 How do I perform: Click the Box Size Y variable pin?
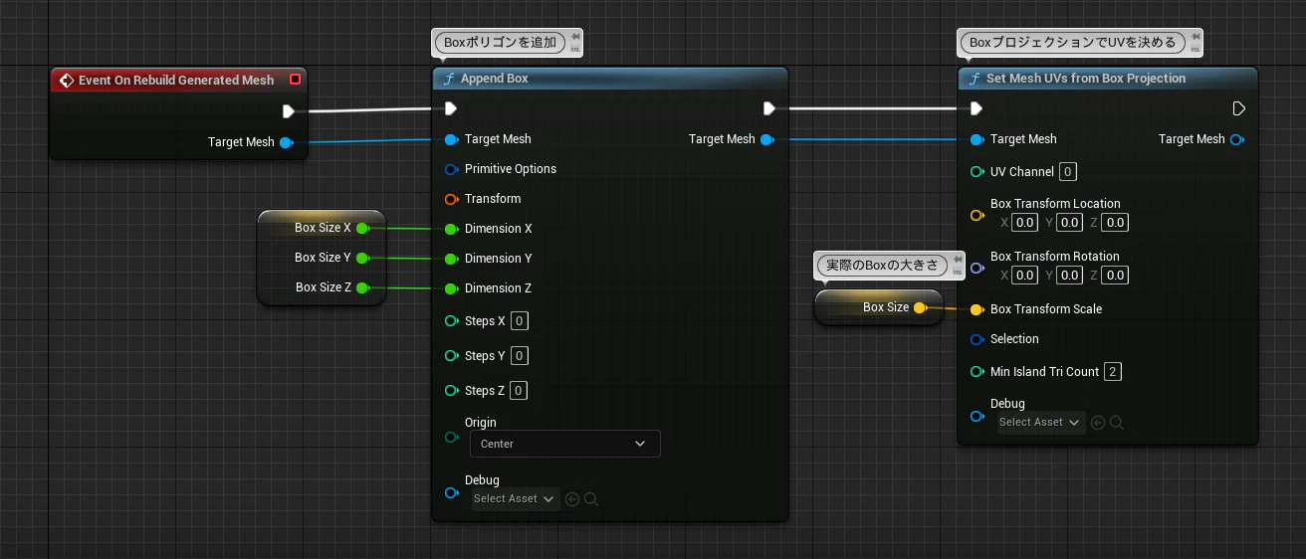tap(362, 258)
